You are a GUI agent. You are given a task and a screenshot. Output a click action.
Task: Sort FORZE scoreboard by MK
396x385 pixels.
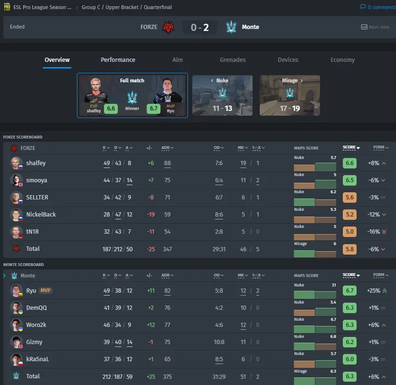click(x=243, y=148)
